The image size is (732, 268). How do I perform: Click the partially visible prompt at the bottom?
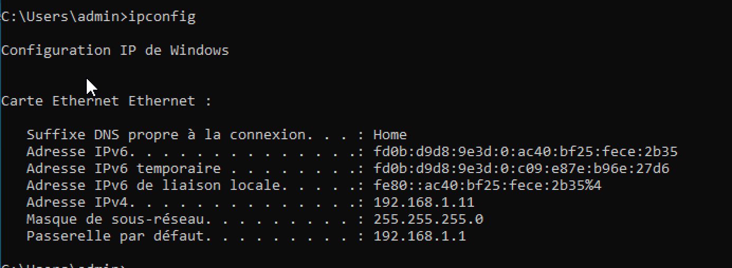[x=63, y=265]
